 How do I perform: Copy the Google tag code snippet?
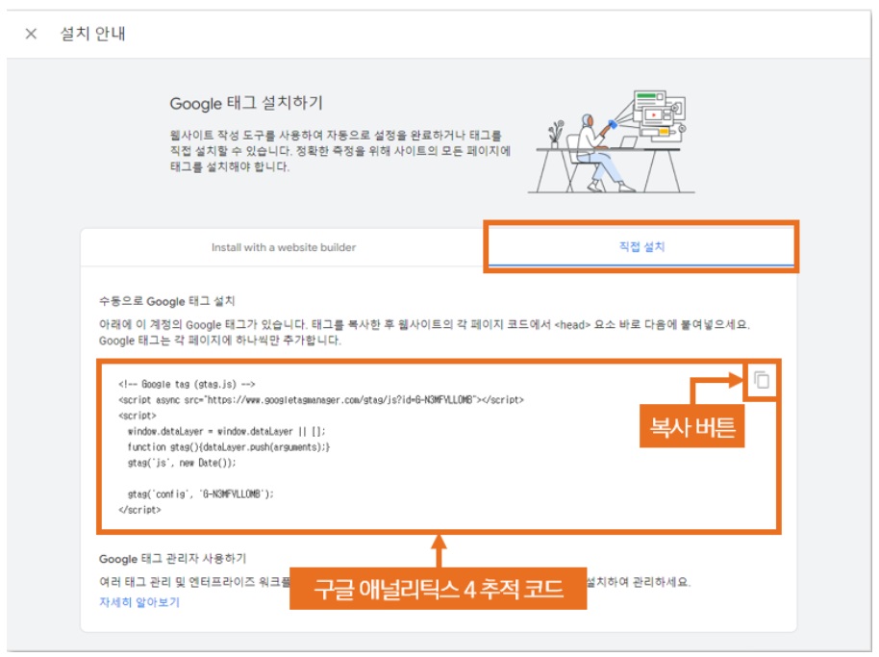762,380
